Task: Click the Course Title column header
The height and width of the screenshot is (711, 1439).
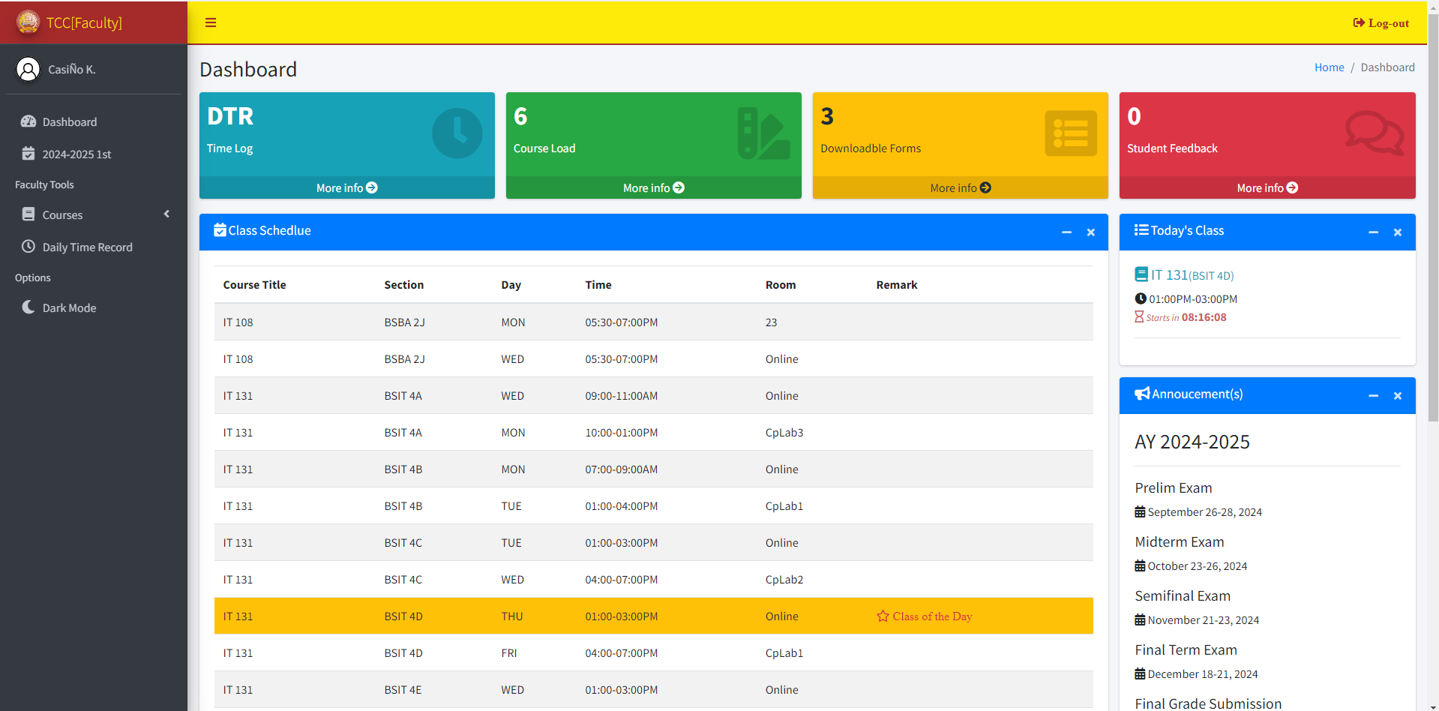Action: coord(254,285)
